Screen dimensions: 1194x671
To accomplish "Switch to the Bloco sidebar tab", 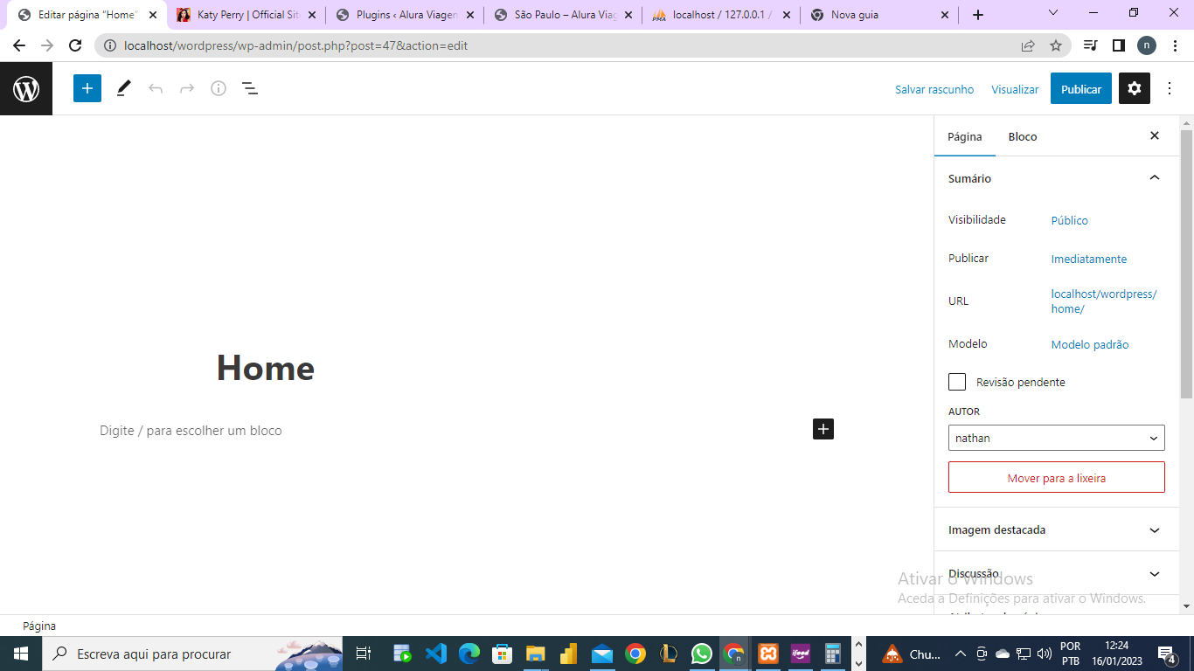I will pyautogui.click(x=1023, y=136).
